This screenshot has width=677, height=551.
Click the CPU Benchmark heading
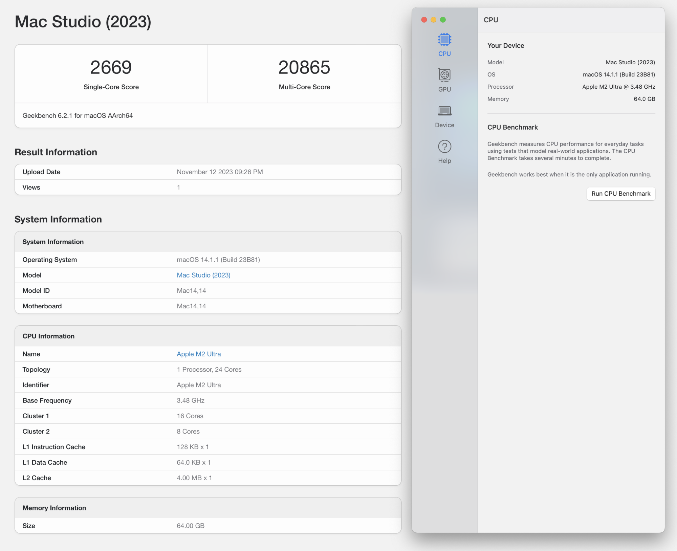512,127
